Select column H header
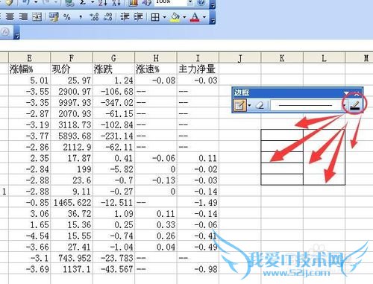The width and height of the screenshot is (373, 284). tap(156, 58)
